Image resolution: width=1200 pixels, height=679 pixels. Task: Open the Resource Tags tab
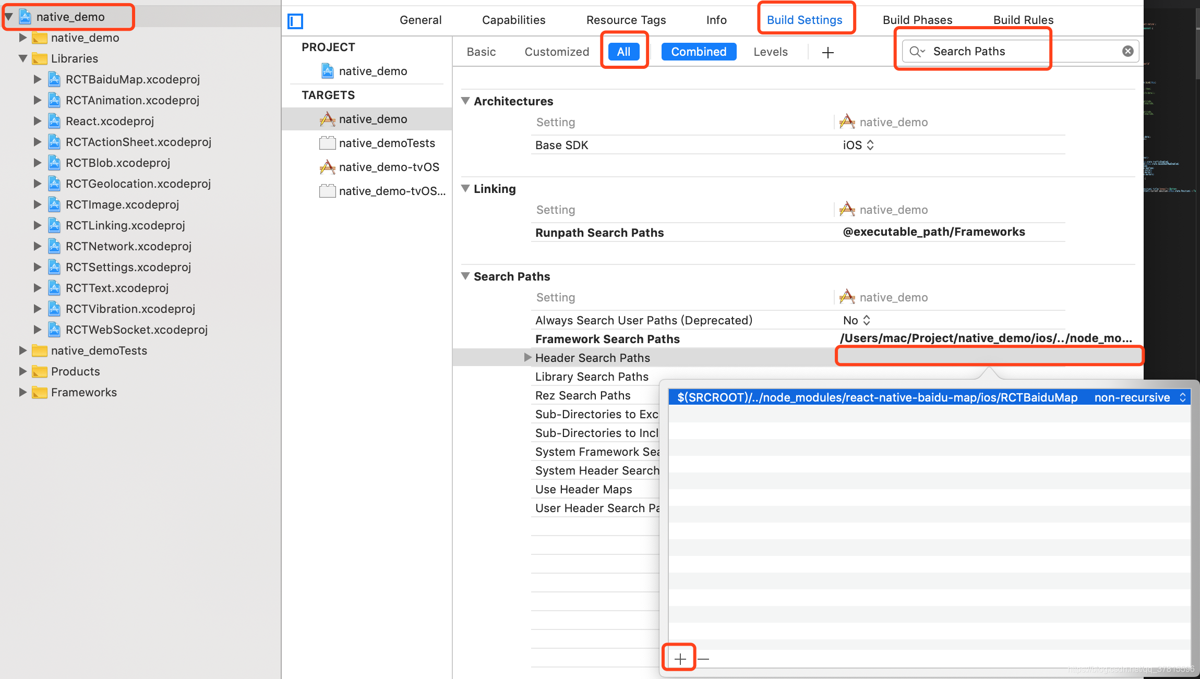(x=626, y=20)
